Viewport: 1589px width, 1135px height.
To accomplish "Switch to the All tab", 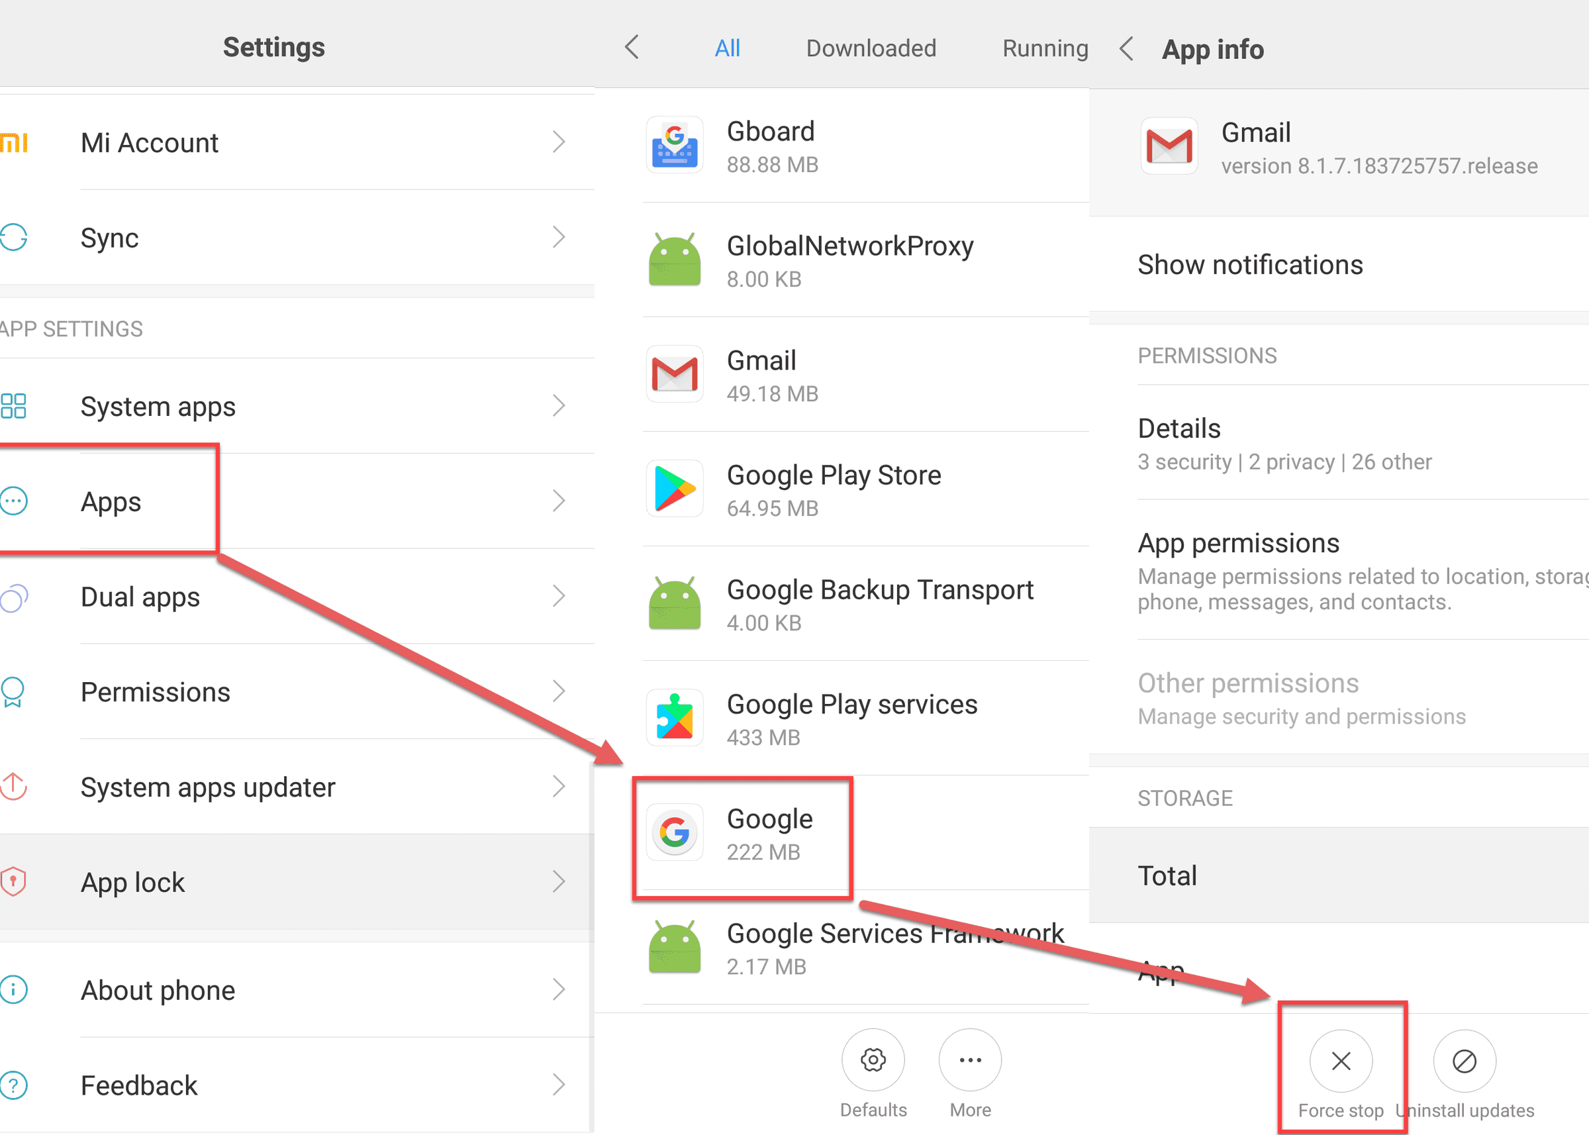I will (728, 48).
